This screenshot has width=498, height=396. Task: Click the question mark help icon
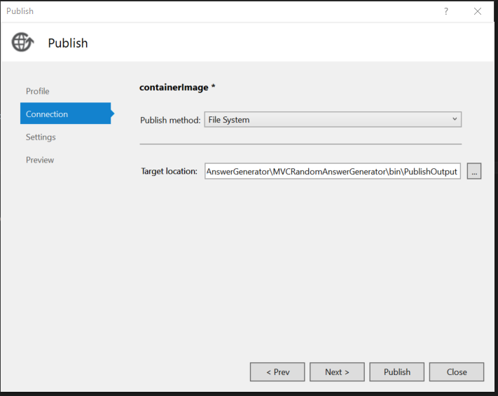pos(446,11)
